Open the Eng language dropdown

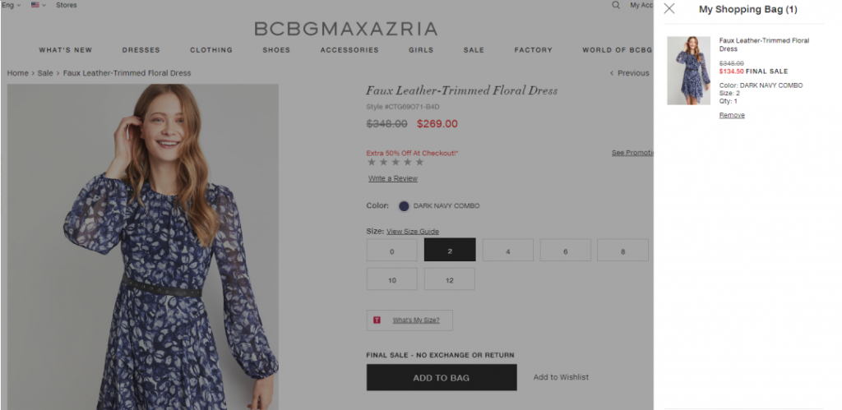[11, 5]
